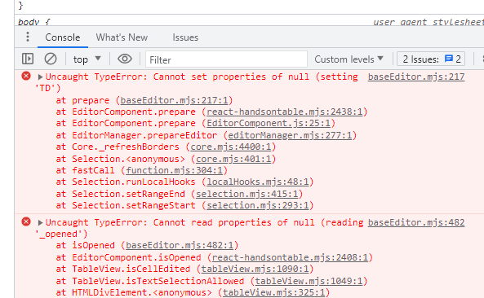Switch to the Issues tab
The width and height of the screenshot is (484, 298).
tap(185, 37)
